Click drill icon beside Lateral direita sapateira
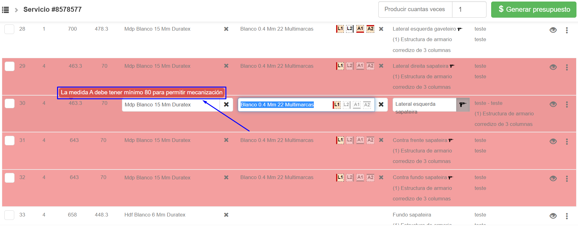The width and height of the screenshot is (578, 227). coord(452,66)
